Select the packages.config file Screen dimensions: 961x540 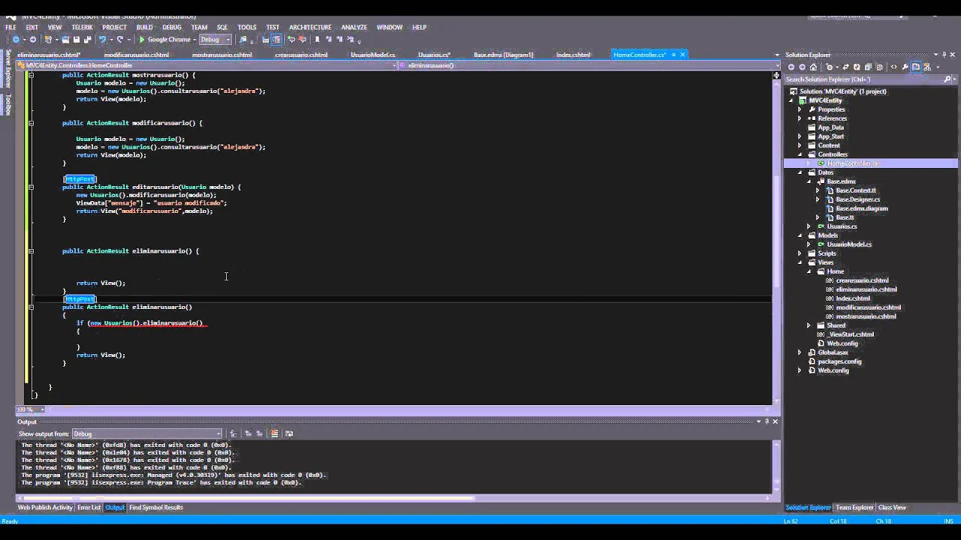(x=839, y=361)
